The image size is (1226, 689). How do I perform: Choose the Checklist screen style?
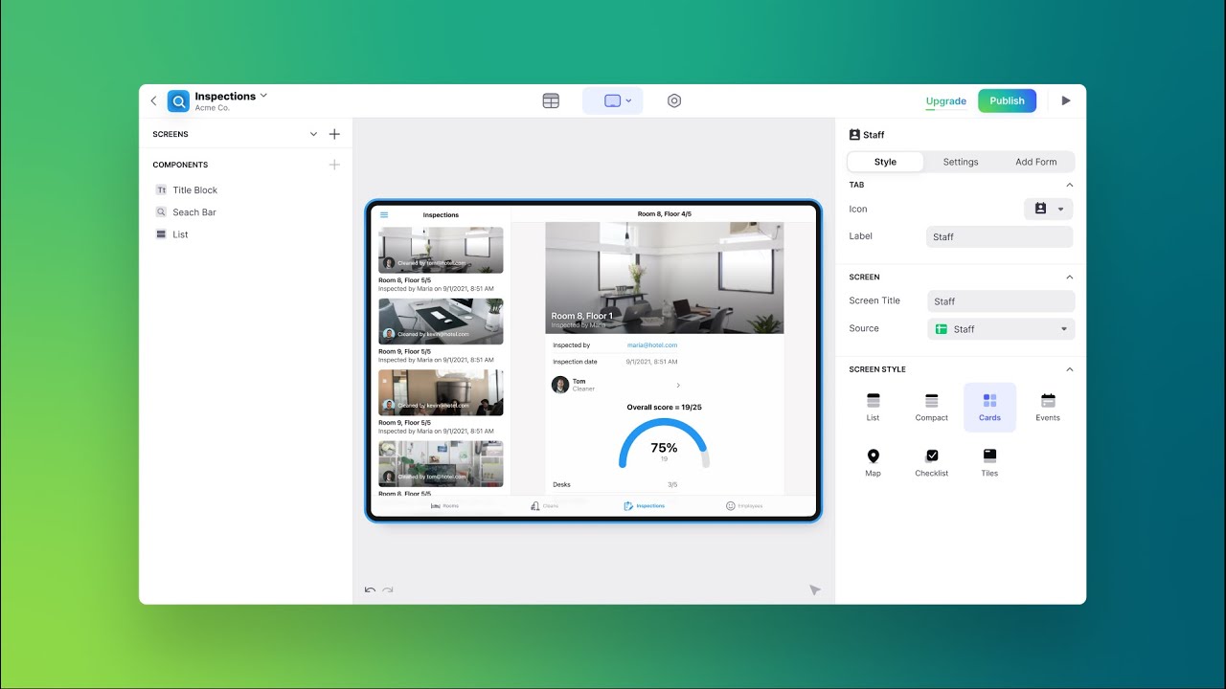point(931,463)
